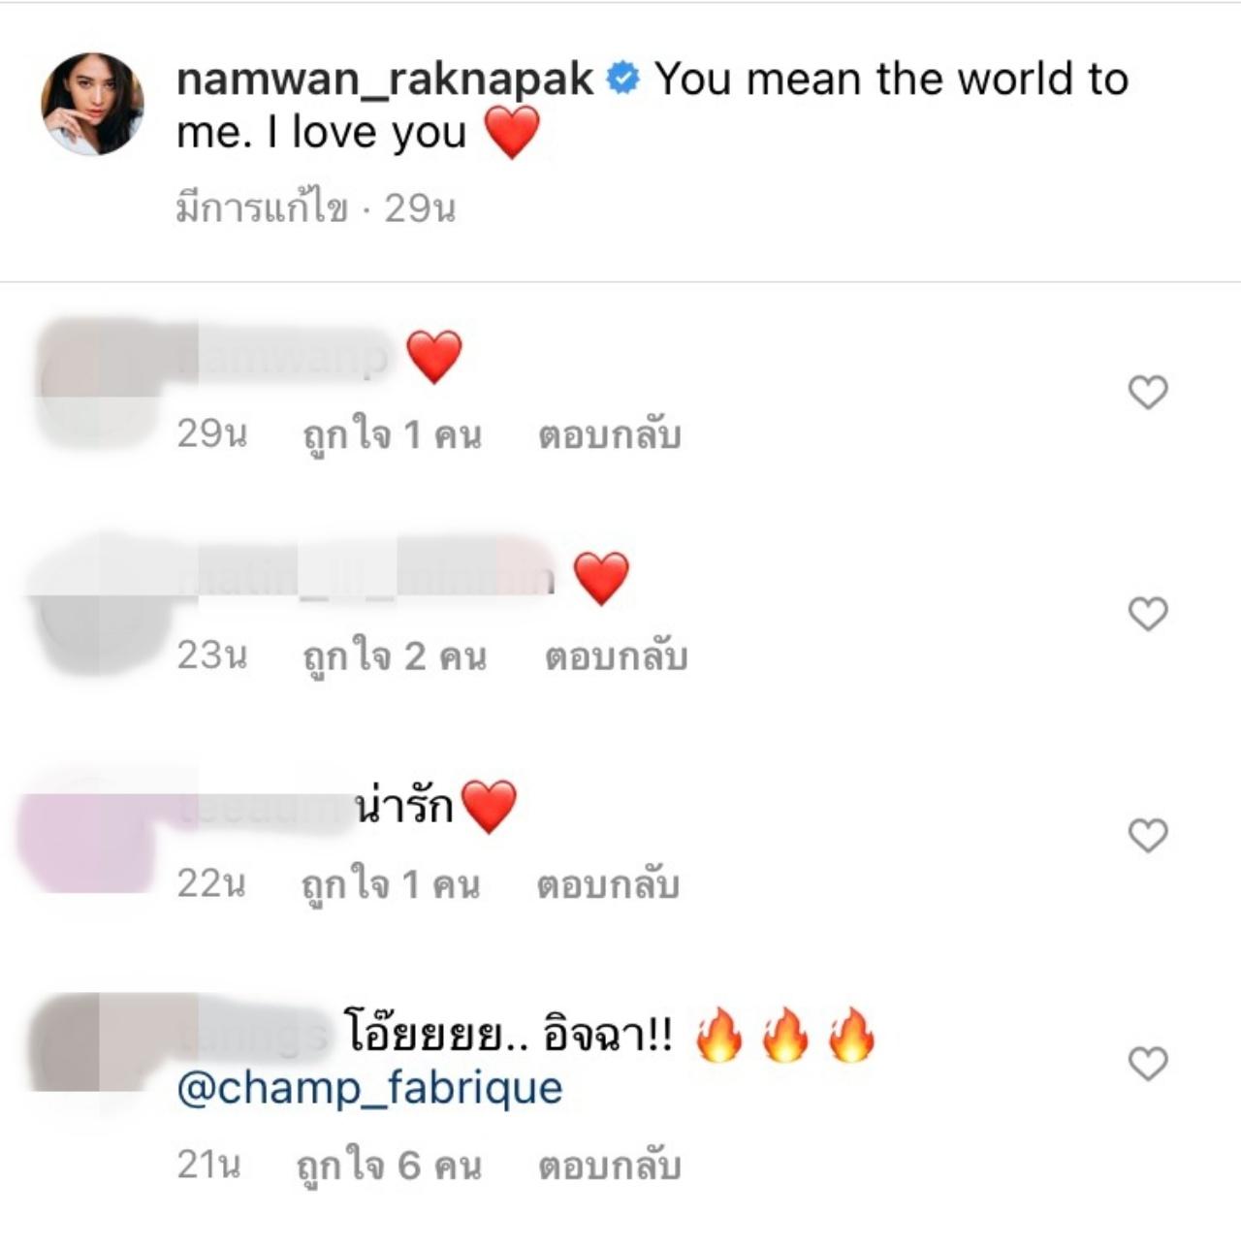Reply to the อิจฉา comment from 21น

pyautogui.click(x=610, y=1166)
